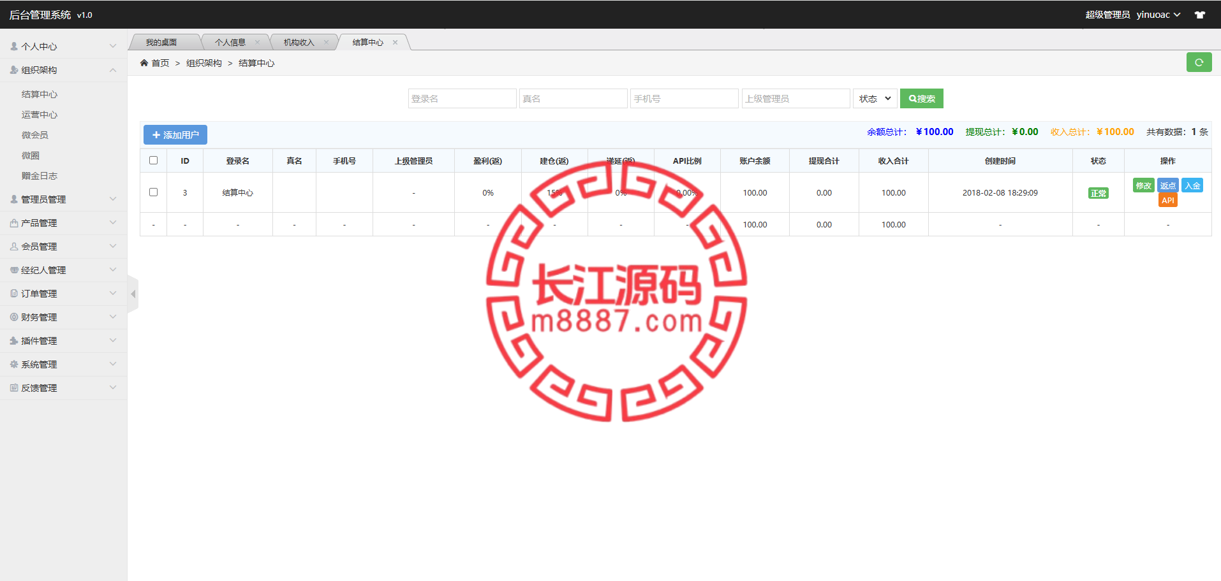The image size is (1221, 581).
Task: Open the yinuoac user dropdown menu
Action: coord(1158,15)
